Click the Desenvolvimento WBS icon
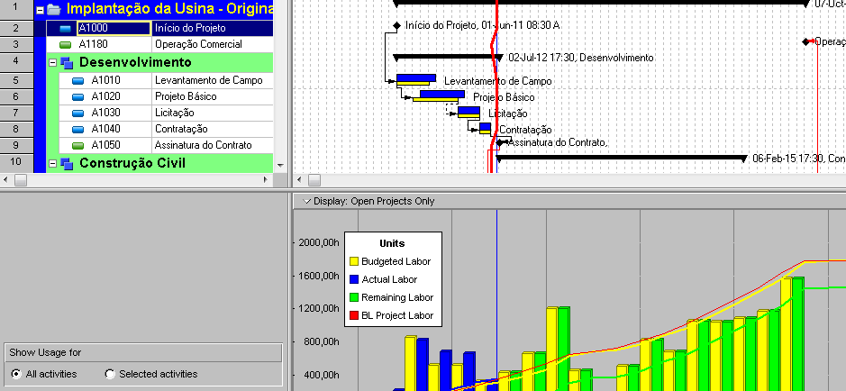Viewport: 846px width, 391px height. pos(67,63)
